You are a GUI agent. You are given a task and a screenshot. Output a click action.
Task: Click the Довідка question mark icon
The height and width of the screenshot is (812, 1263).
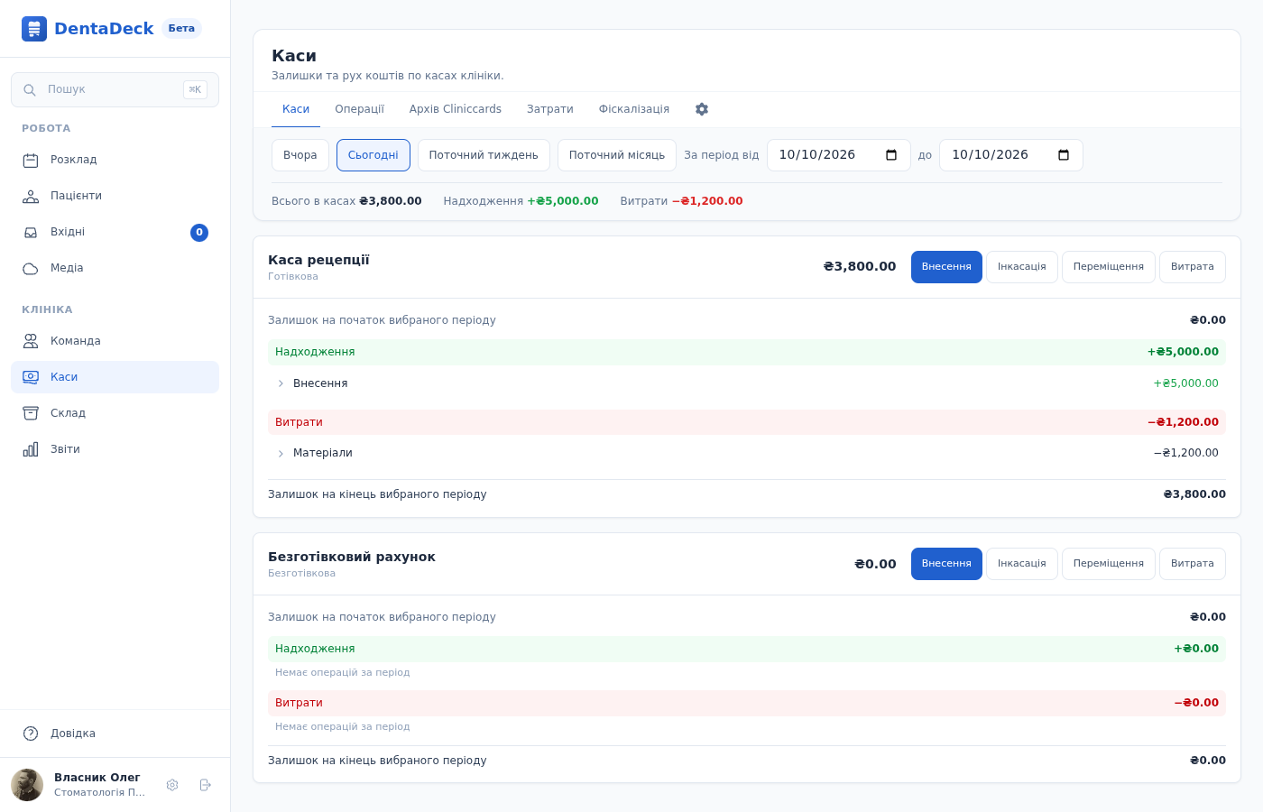point(31,734)
